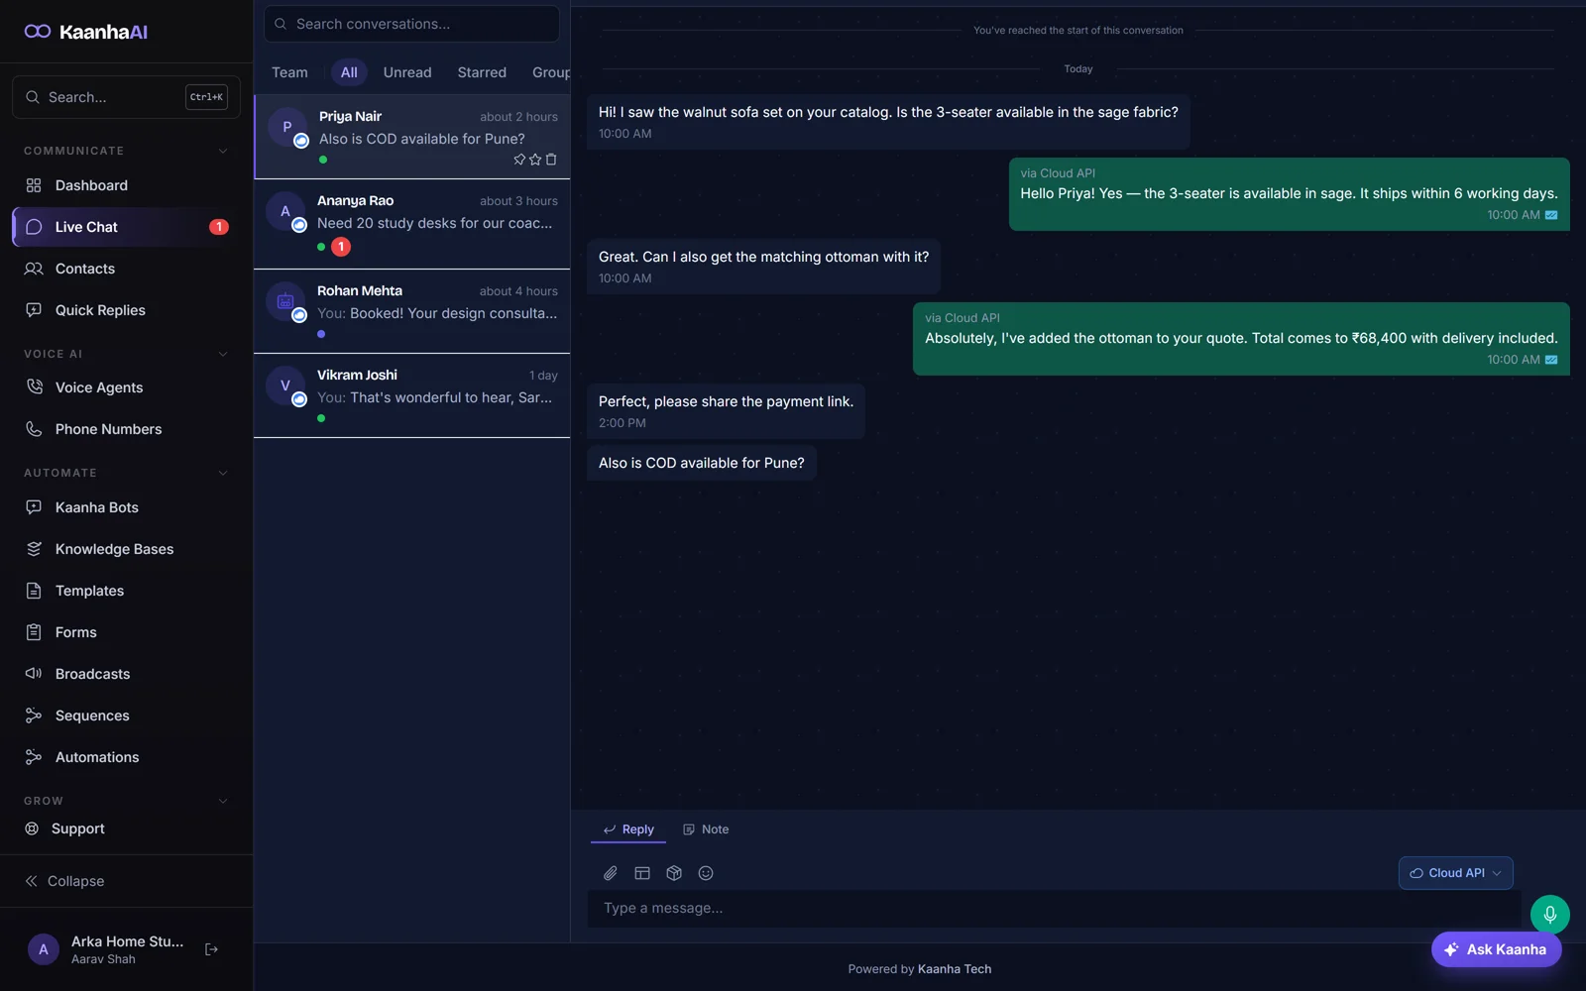
Task: Click the sidebar Search field
Action: pos(126,97)
